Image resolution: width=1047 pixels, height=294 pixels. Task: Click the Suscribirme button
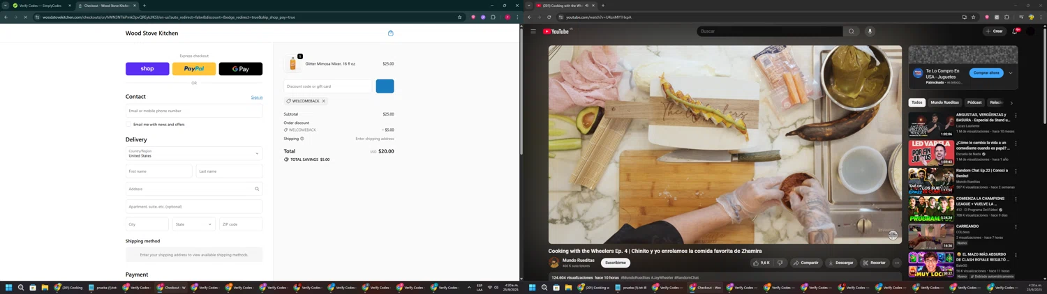[616, 263]
